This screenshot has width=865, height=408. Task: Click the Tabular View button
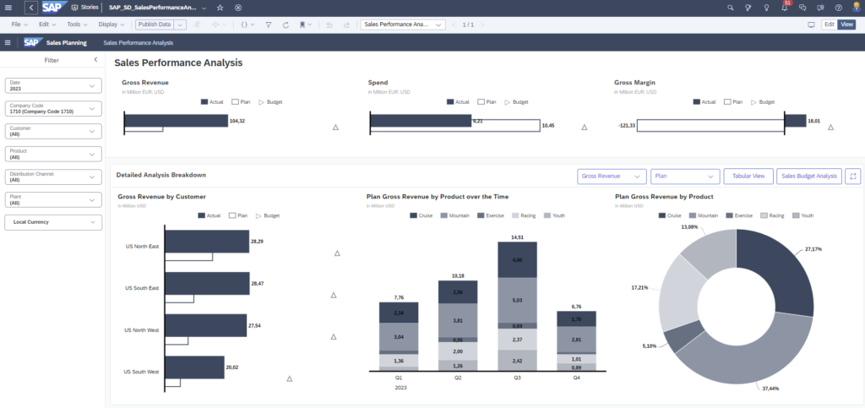pos(748,176)
